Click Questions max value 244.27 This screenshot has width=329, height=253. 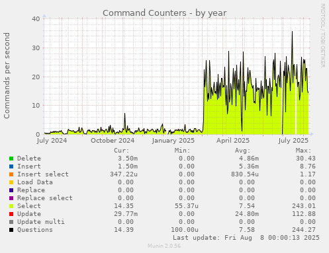tap(304, 230)
